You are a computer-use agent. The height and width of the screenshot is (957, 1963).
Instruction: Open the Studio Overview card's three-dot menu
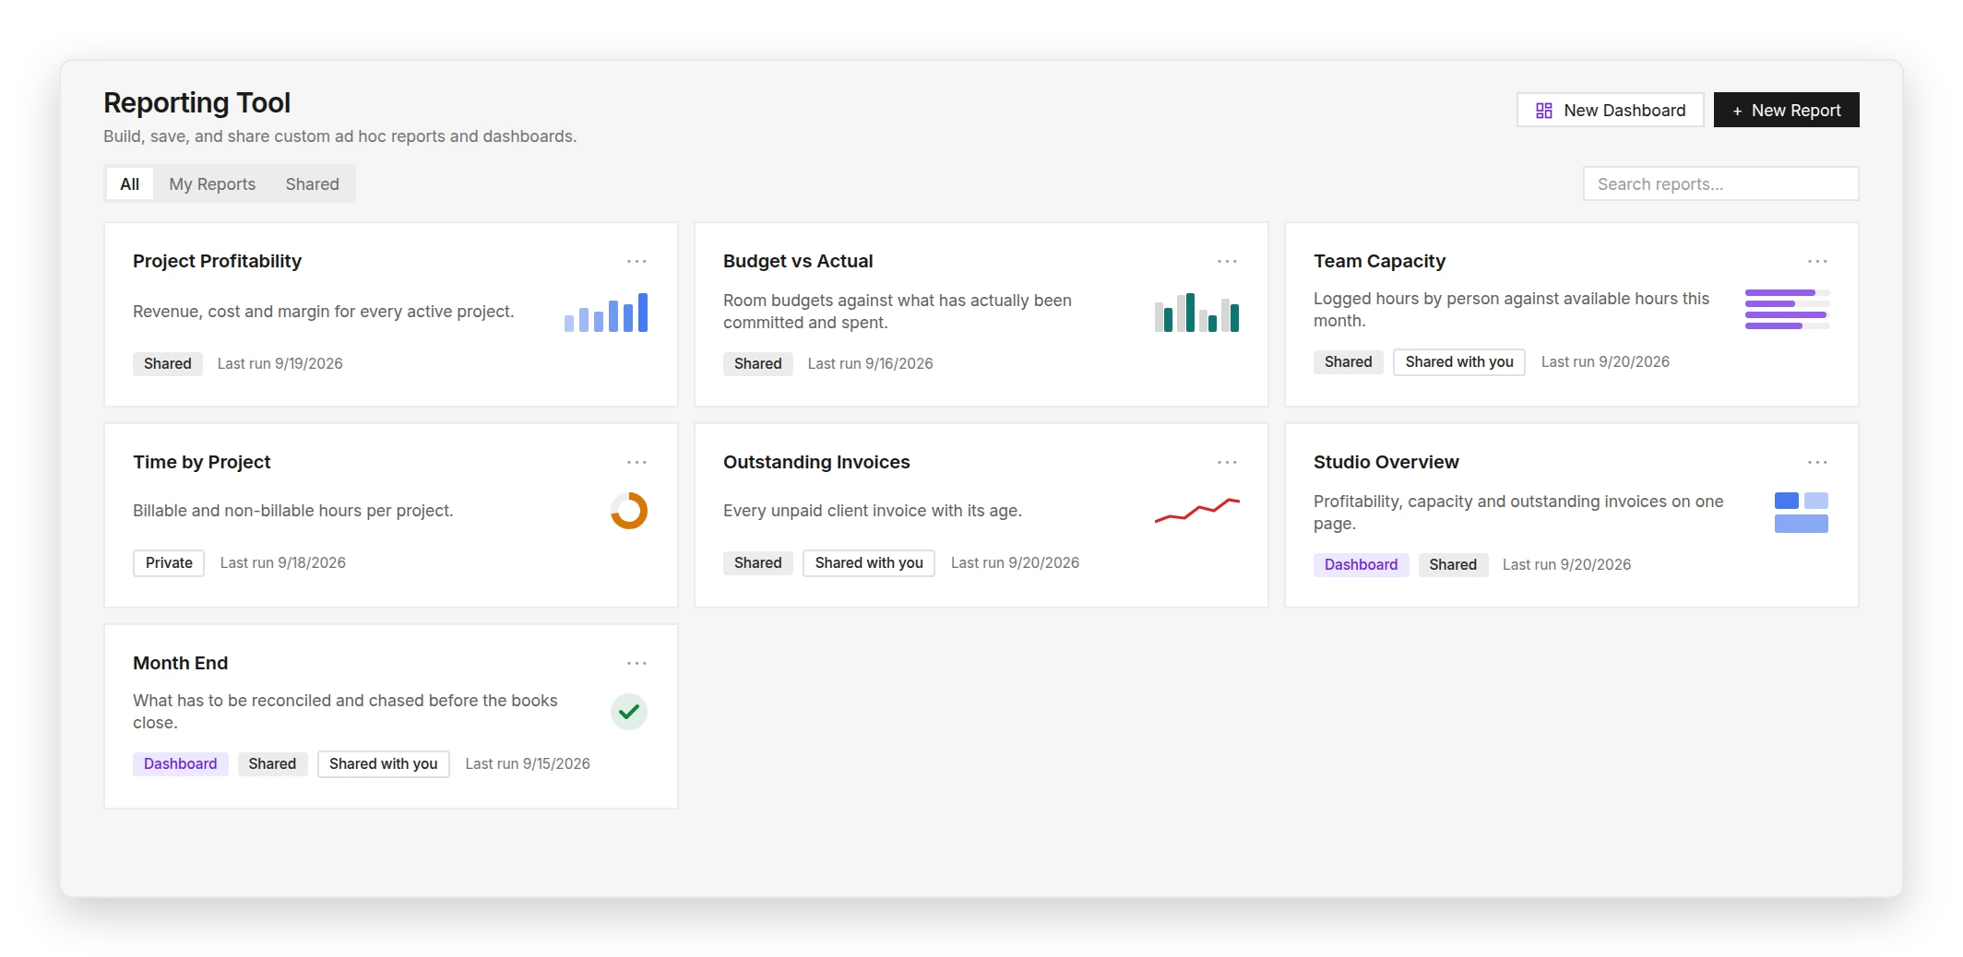(1817, 463)
